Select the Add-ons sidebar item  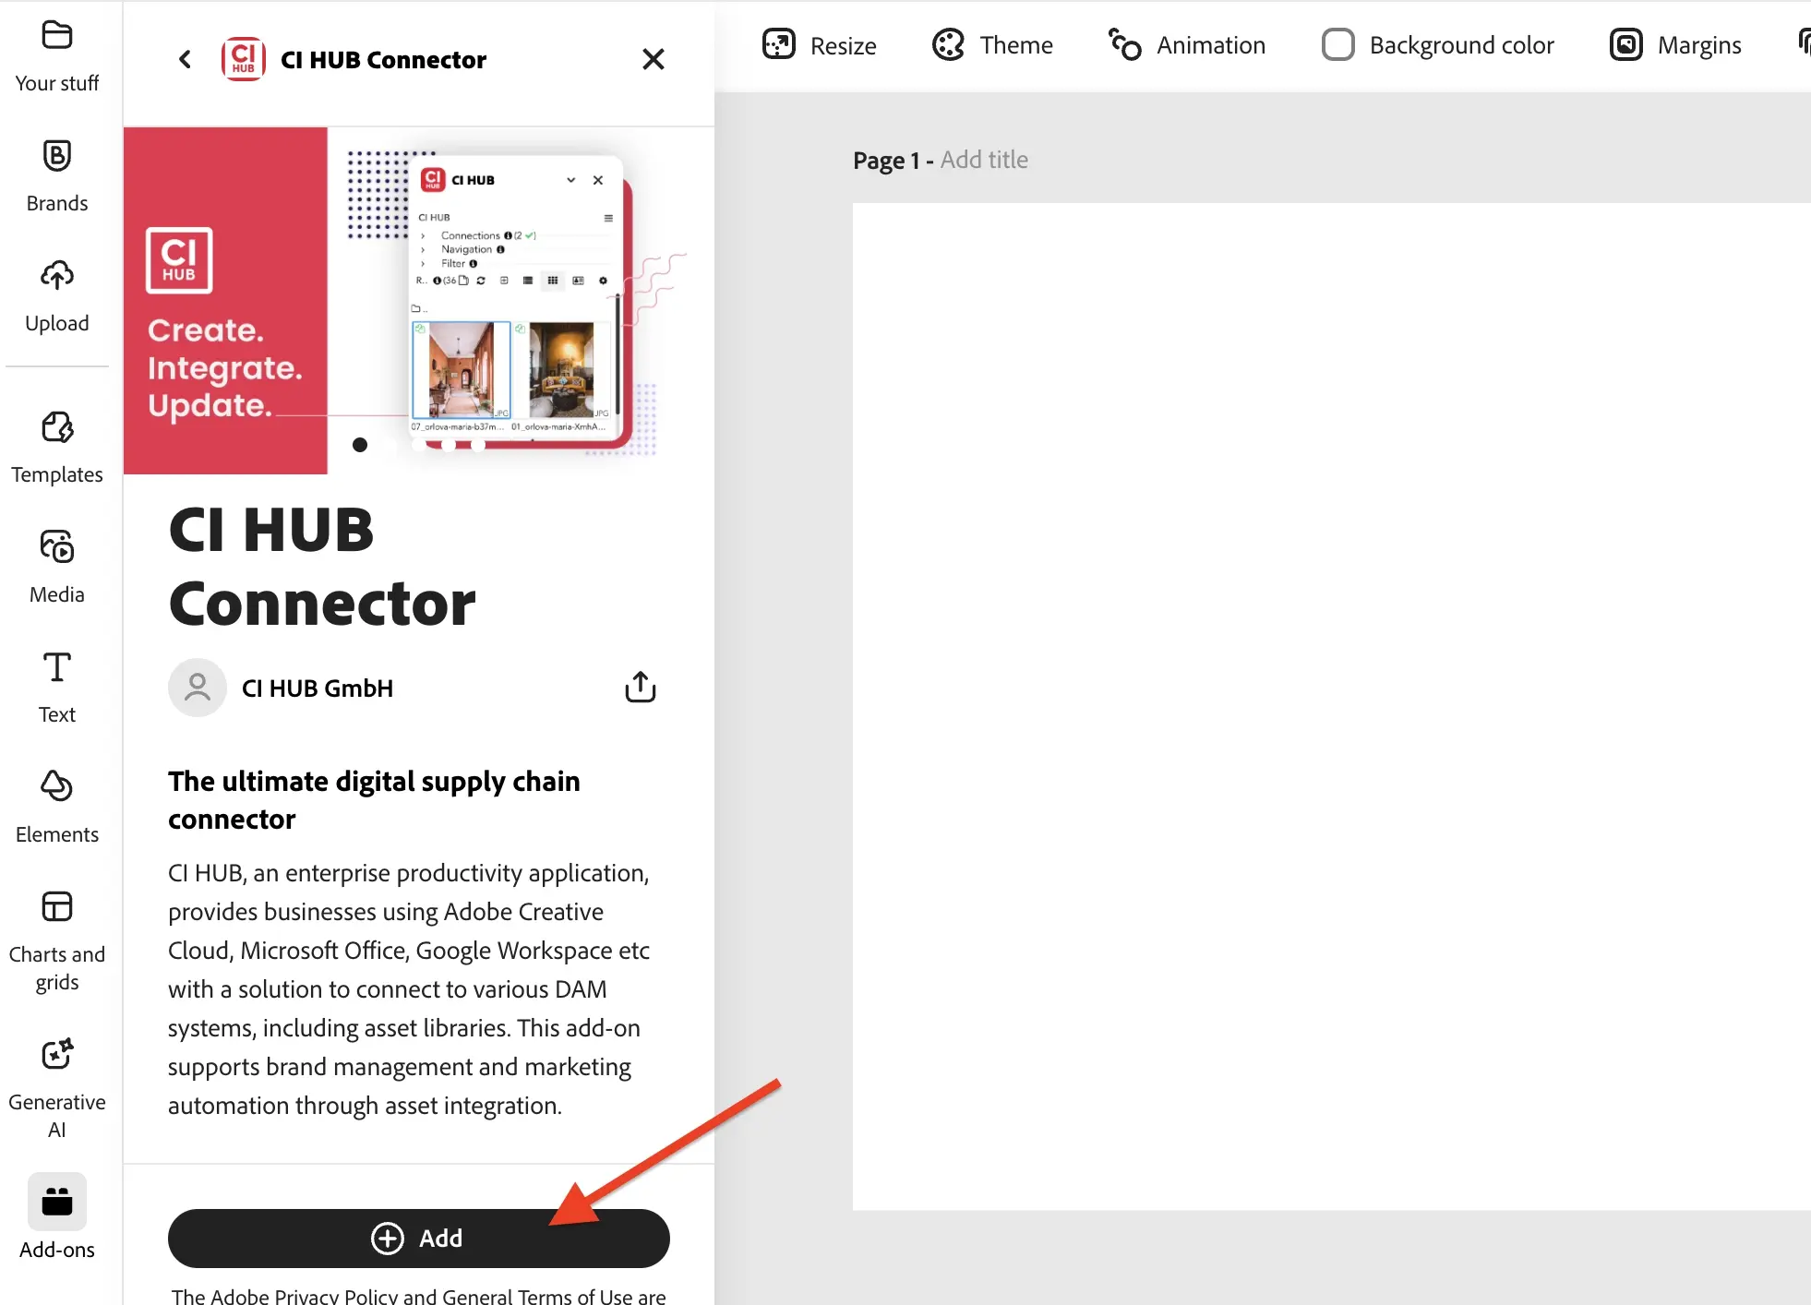(x=57, y=1218)
